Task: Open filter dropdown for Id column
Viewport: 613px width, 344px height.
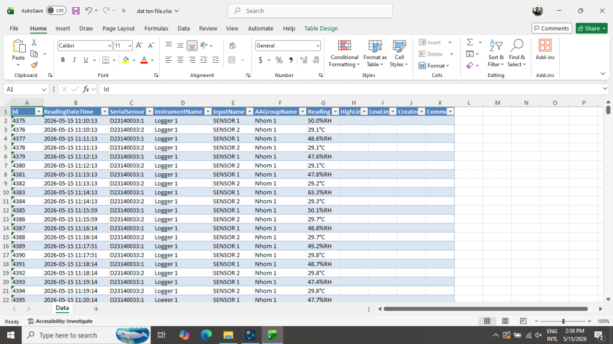Action: point(39,112)
